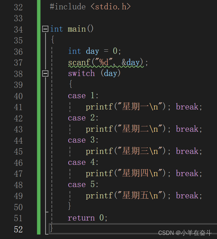
Task: Click line number 32 in gutter
Action: 18,7
